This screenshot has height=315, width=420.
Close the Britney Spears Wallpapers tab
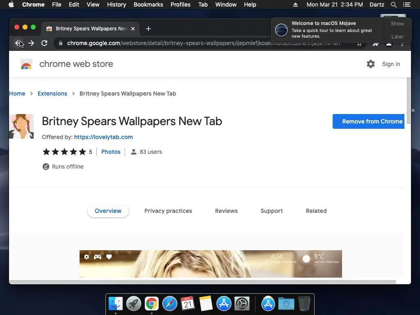133,29
